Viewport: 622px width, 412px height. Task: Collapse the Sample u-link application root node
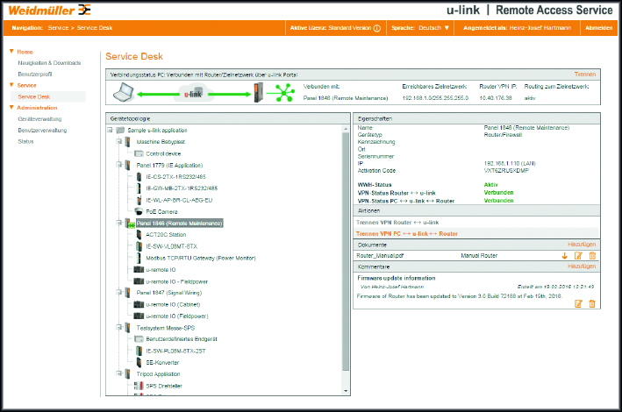110,130
